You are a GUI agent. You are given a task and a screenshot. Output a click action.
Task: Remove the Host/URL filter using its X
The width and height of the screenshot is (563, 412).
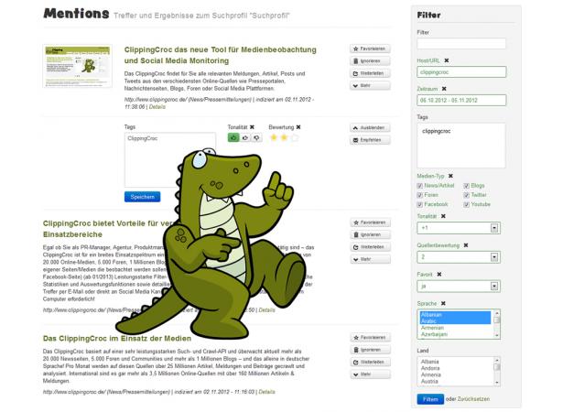pyautogui.click(x=447, y=60)
